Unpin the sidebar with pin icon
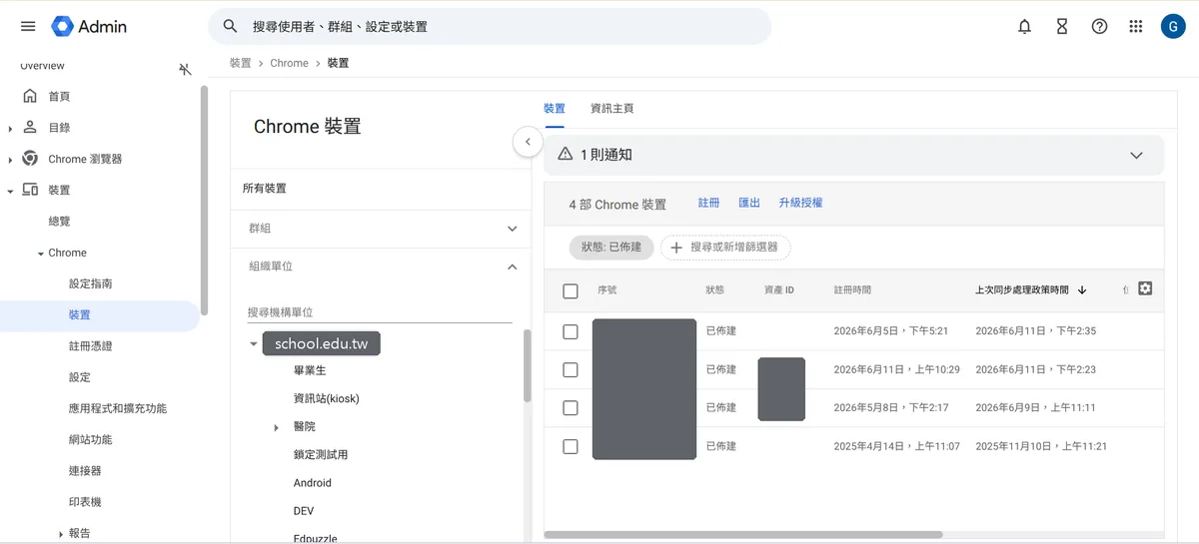1199x544 pixels. point(185,69)
